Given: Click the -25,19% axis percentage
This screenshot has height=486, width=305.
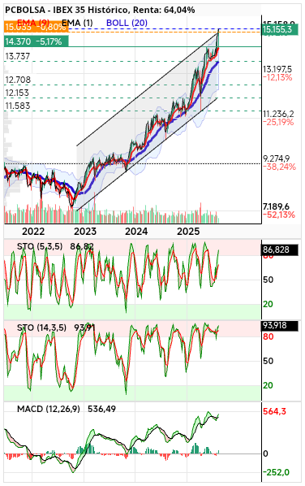Looking at the screenshot, I should click(278, 122).
